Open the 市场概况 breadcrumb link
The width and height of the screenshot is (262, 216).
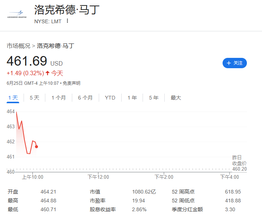[x=18, y=46]
